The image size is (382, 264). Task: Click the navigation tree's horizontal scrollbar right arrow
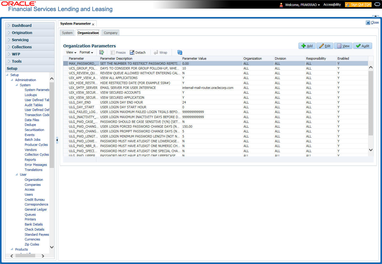pyautogui.click(x=43, y=256)
